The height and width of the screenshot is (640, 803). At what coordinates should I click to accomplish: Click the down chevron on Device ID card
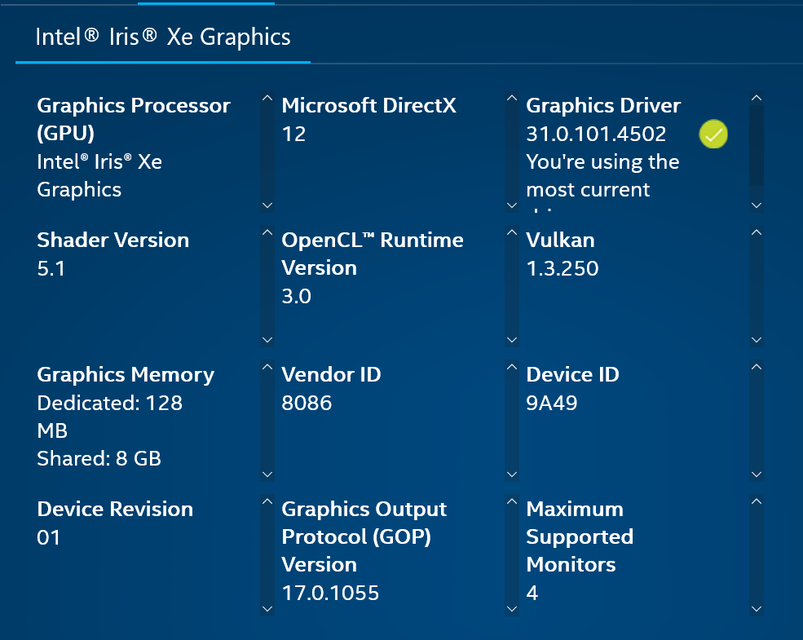(x=757, y=474)
